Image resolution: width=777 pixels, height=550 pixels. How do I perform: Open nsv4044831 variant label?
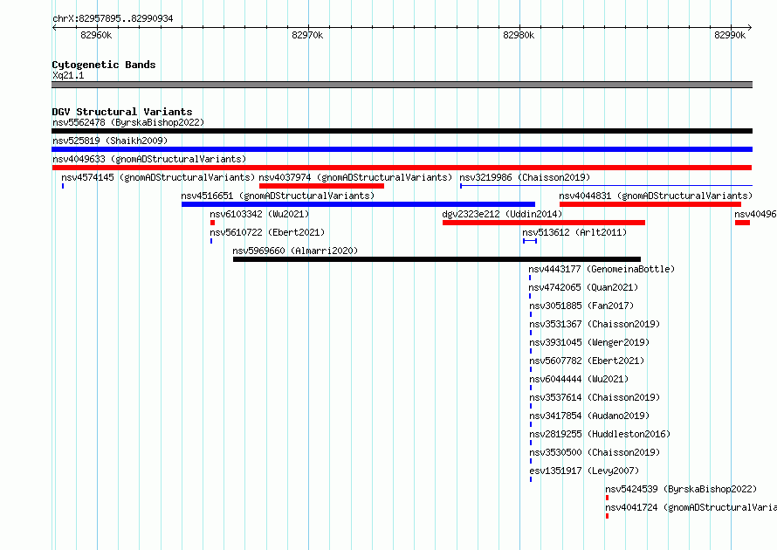tap(656, 196)
